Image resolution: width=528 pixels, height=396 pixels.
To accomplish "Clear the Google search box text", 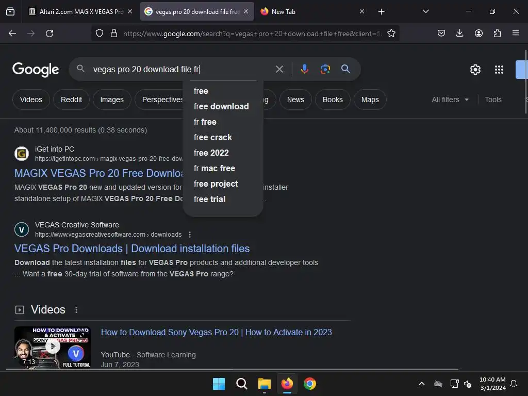I will pyautogui.click(x=279, y=70).
